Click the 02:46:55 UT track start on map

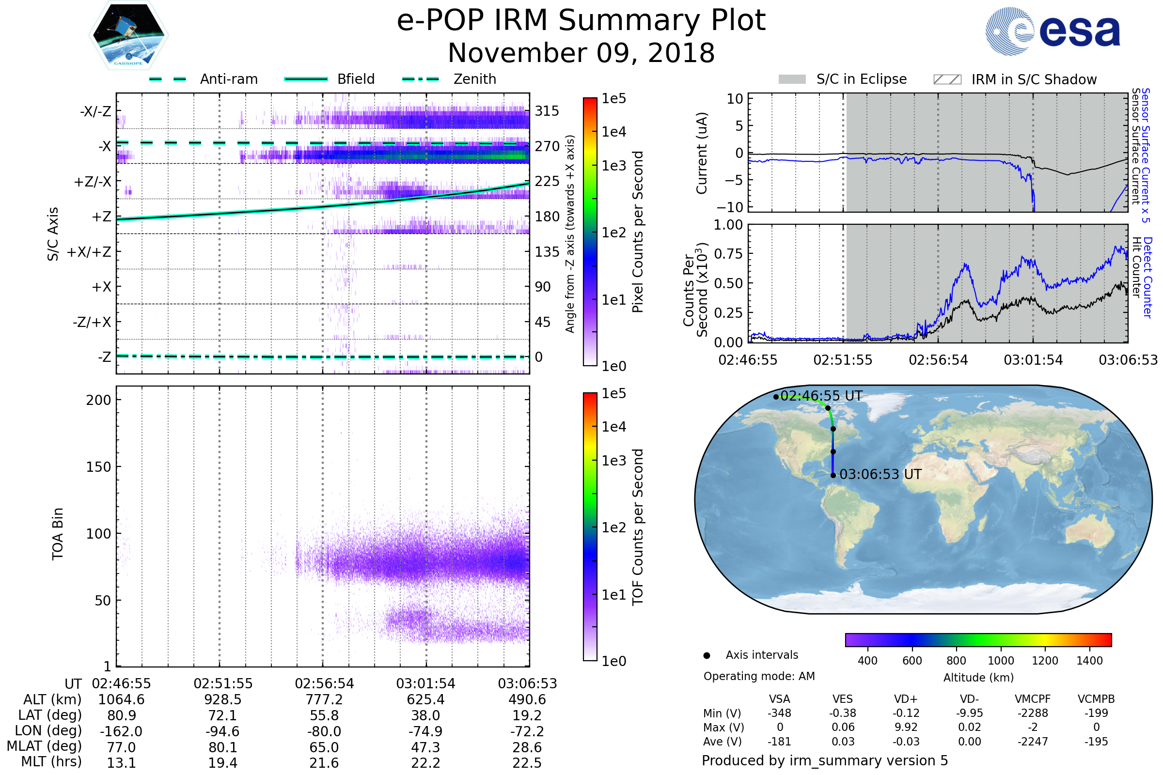[x=776, y=397]
